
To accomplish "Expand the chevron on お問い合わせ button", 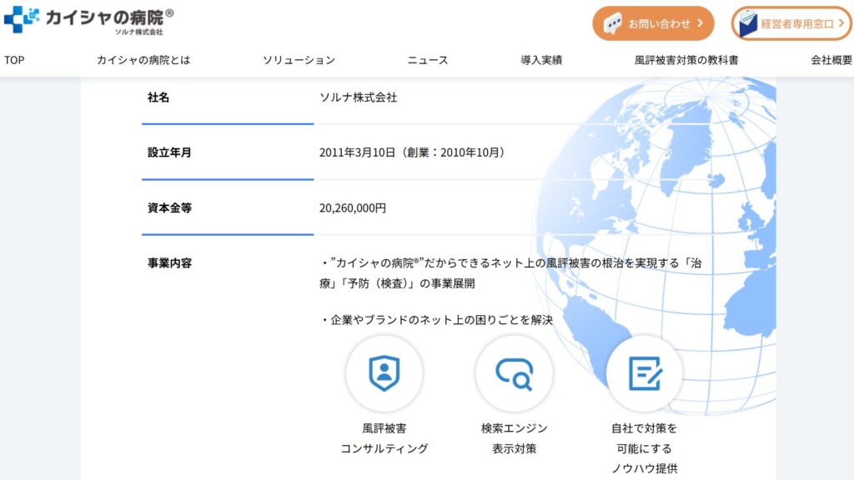I will pos(701,24).
